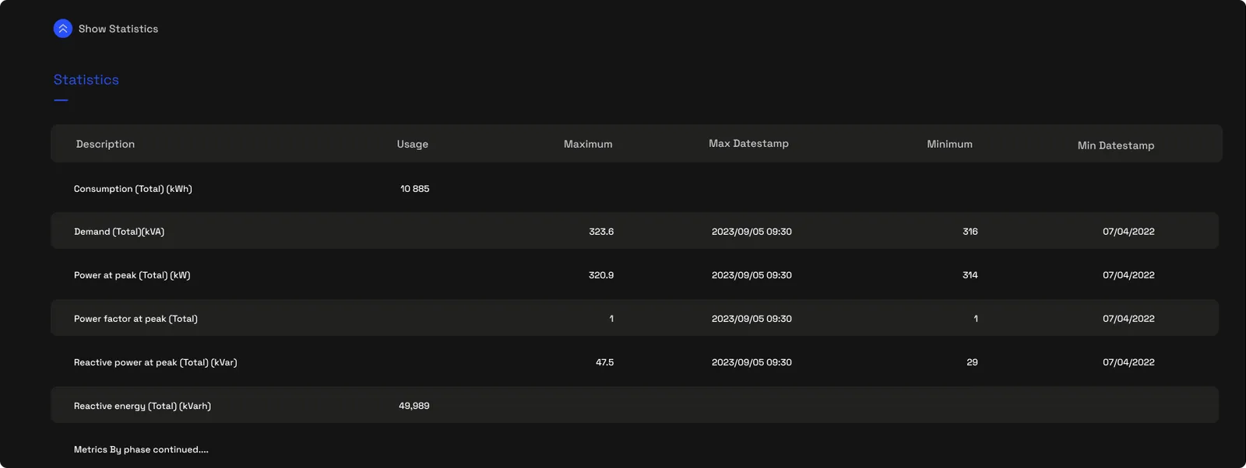Open the Metrics By phase continued link

point(141,449)
